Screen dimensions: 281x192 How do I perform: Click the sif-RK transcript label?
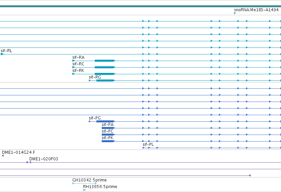click(78, 71)
